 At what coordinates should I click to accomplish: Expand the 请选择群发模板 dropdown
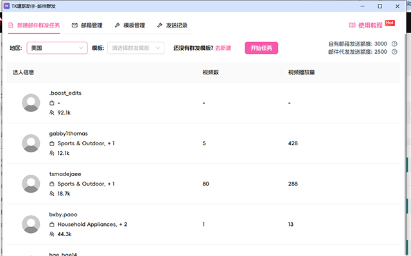pyautogui.click(x=136, y=48)
